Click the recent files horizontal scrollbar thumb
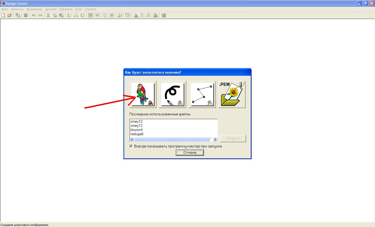 (x=172, y=139)
